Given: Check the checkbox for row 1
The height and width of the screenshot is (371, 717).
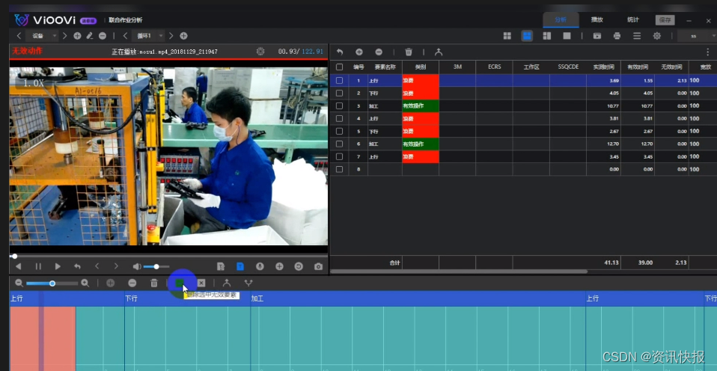Looking at the screenshot, I should click(x=339, y=81).
